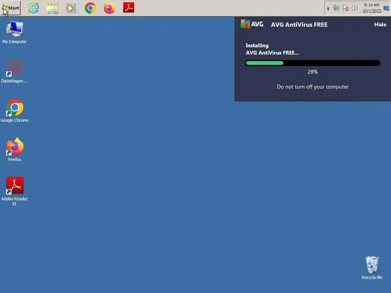391x293 pixels.
Task: Open the Start menu
Action: (11, 8)
